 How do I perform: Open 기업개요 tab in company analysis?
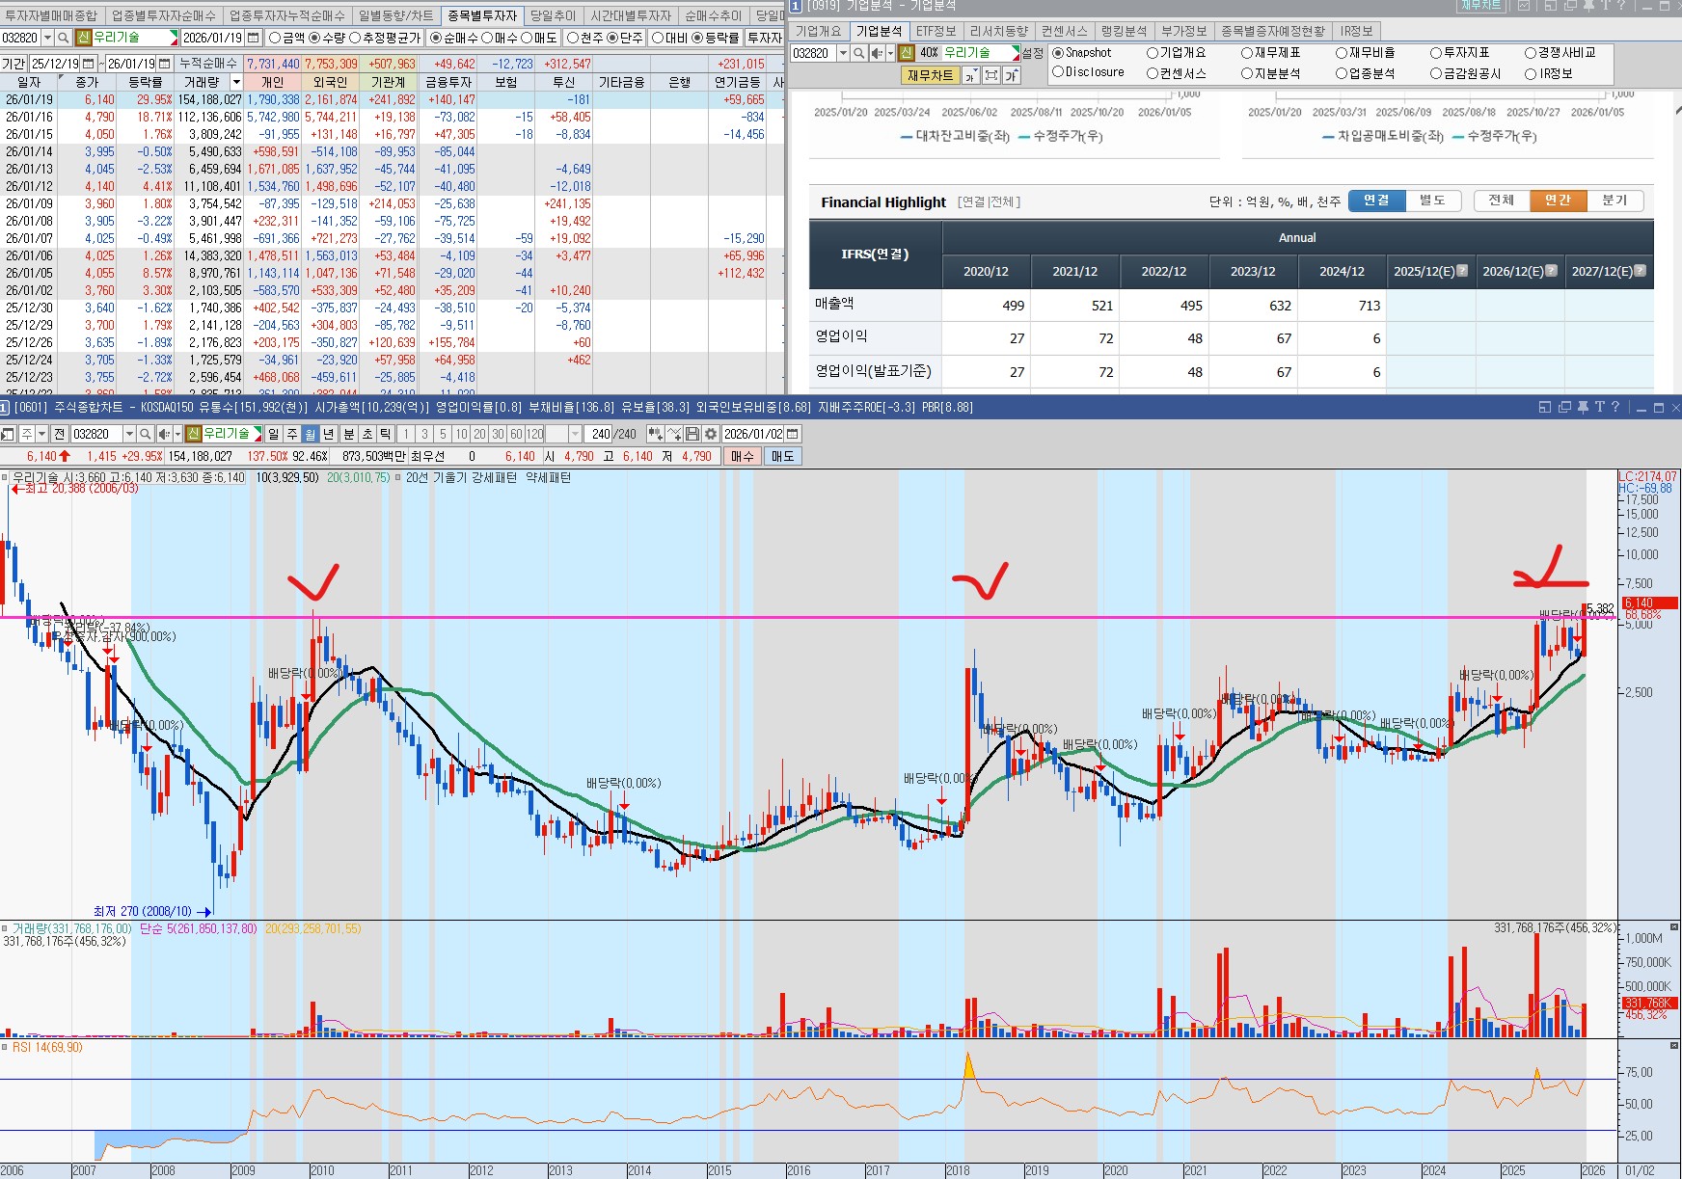819,31
